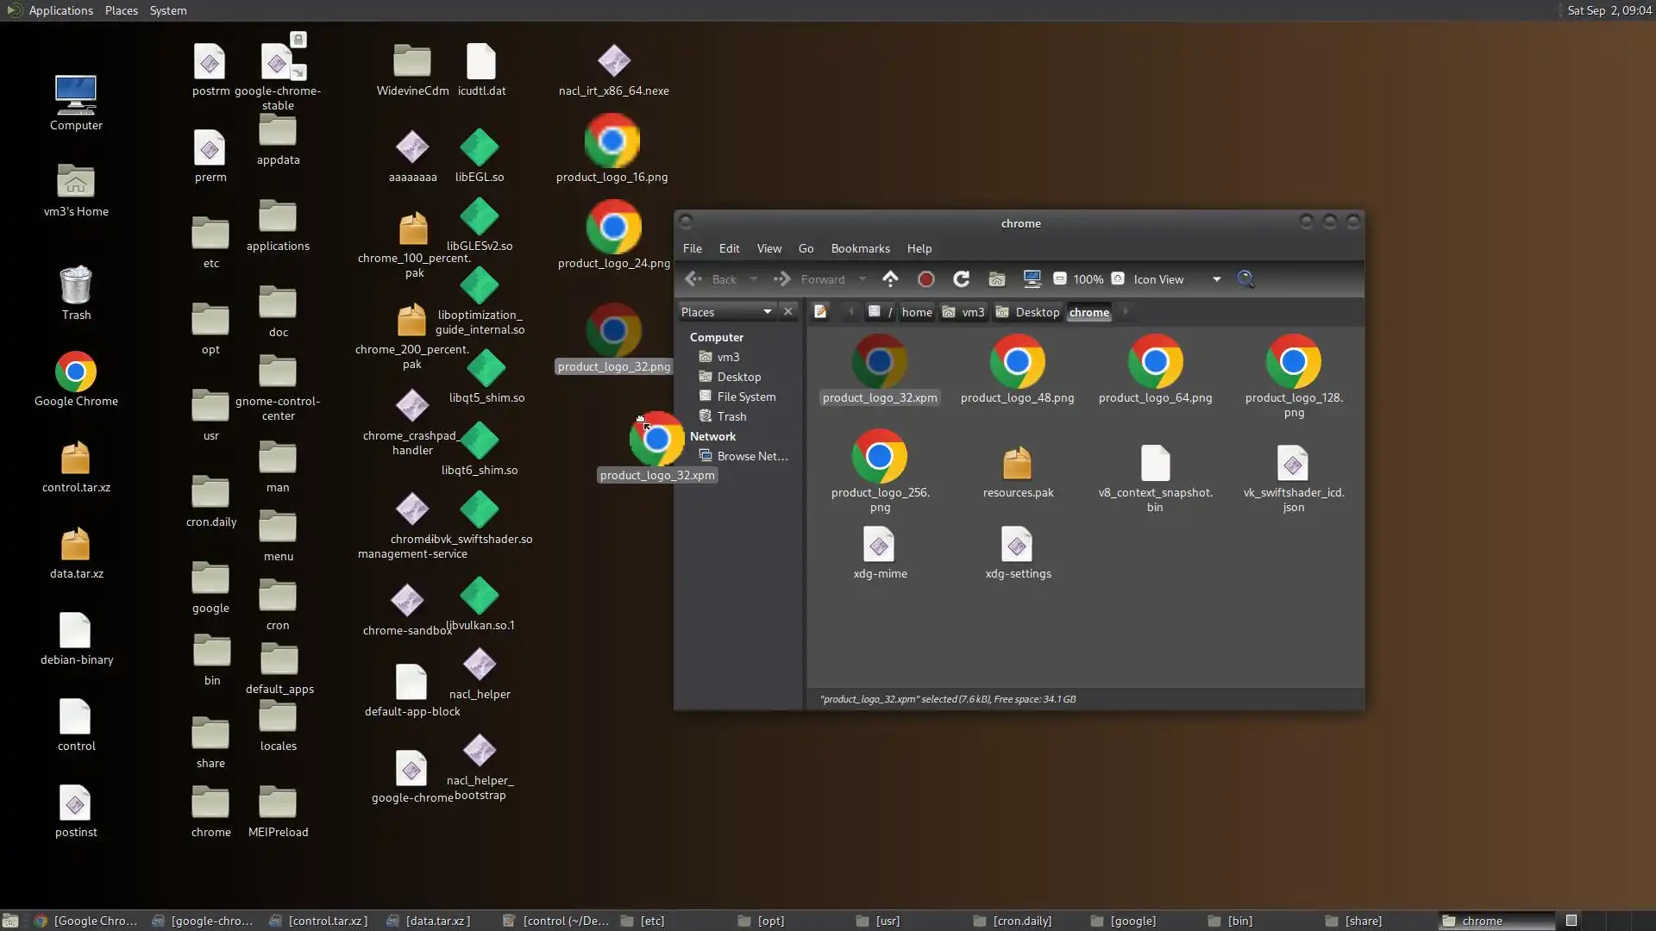Image resolution: width=1656 pixels, height=931 pixels.
Task: Open the Icon View mode dropdown
Action: (1216, 279)
